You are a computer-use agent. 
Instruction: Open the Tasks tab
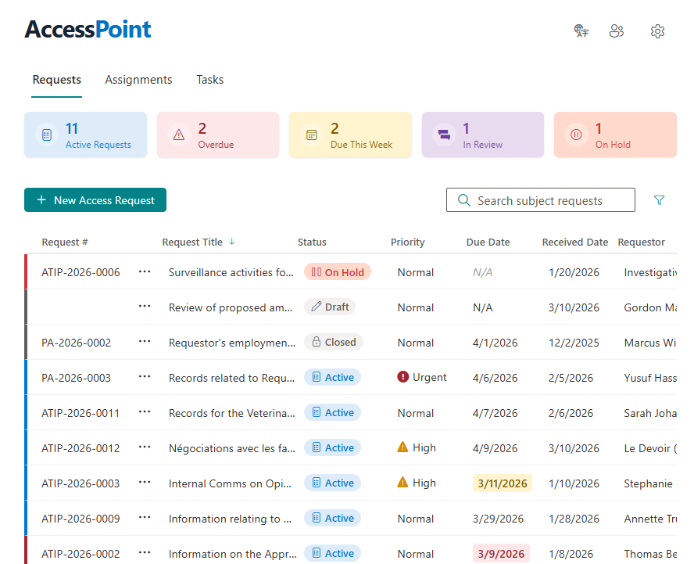tap(209, 79)
